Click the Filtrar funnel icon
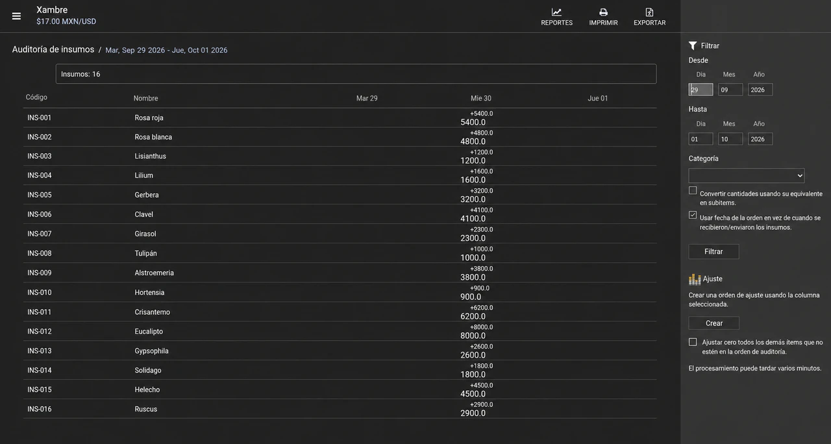The height and width of the screenshot is (444, 831). tap(693, 45)
